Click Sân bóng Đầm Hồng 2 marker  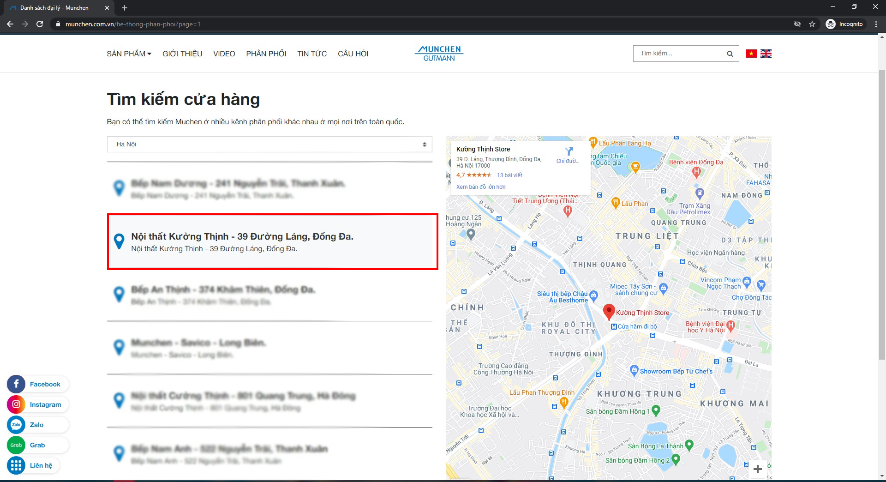[x=676, y=459]
